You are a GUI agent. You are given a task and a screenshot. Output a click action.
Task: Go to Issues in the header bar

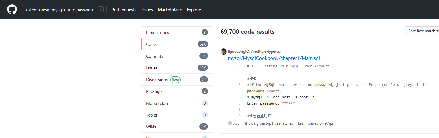click(147, 10)
